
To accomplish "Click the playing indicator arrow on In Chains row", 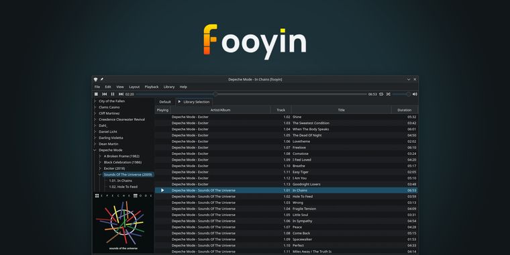I will tap(162, 191).
